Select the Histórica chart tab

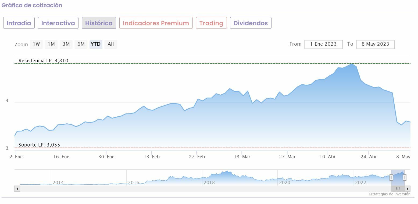[99, 23]
